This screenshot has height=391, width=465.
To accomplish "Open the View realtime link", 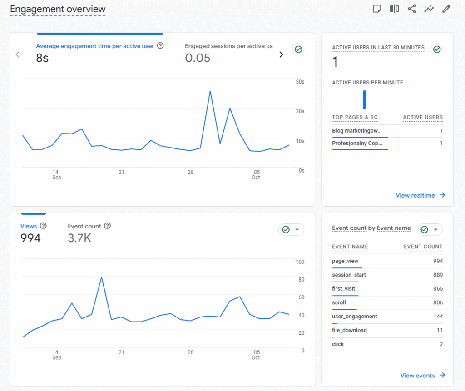I will pos(420,195).
